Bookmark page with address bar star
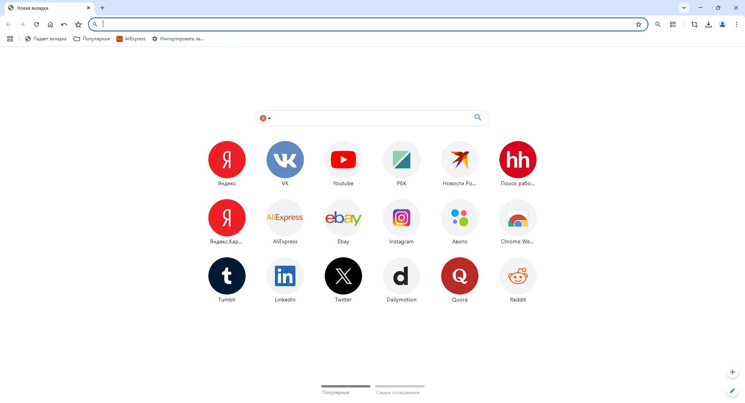The image size is (745, 403). [639, 24]
